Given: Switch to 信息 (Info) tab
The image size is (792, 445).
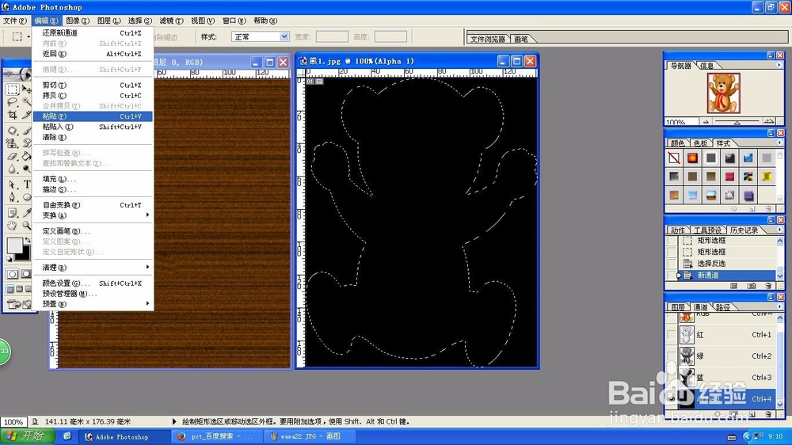Looking at the screenshot, I should [706, 66].
